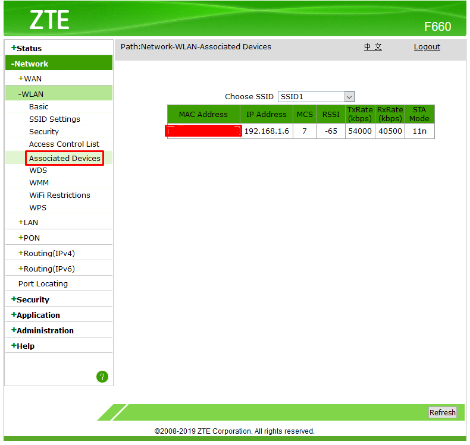Select Associated Devices menu item

[x=65, y=158]
